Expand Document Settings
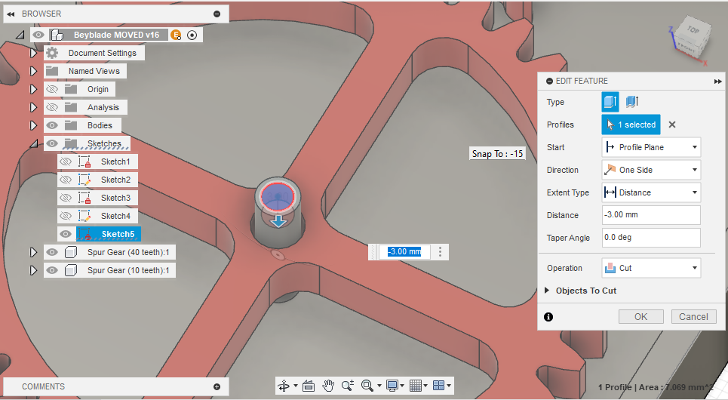The image size is (728, 400). click(33, 53)
